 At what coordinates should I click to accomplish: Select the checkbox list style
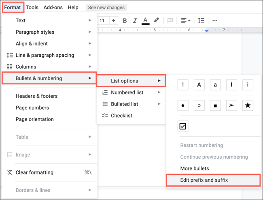183,126
